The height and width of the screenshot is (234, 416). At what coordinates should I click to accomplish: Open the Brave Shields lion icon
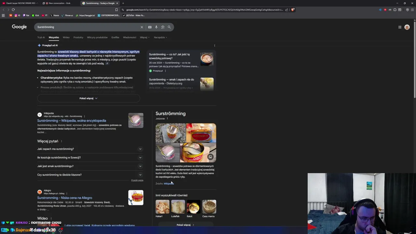click(292, 10)
